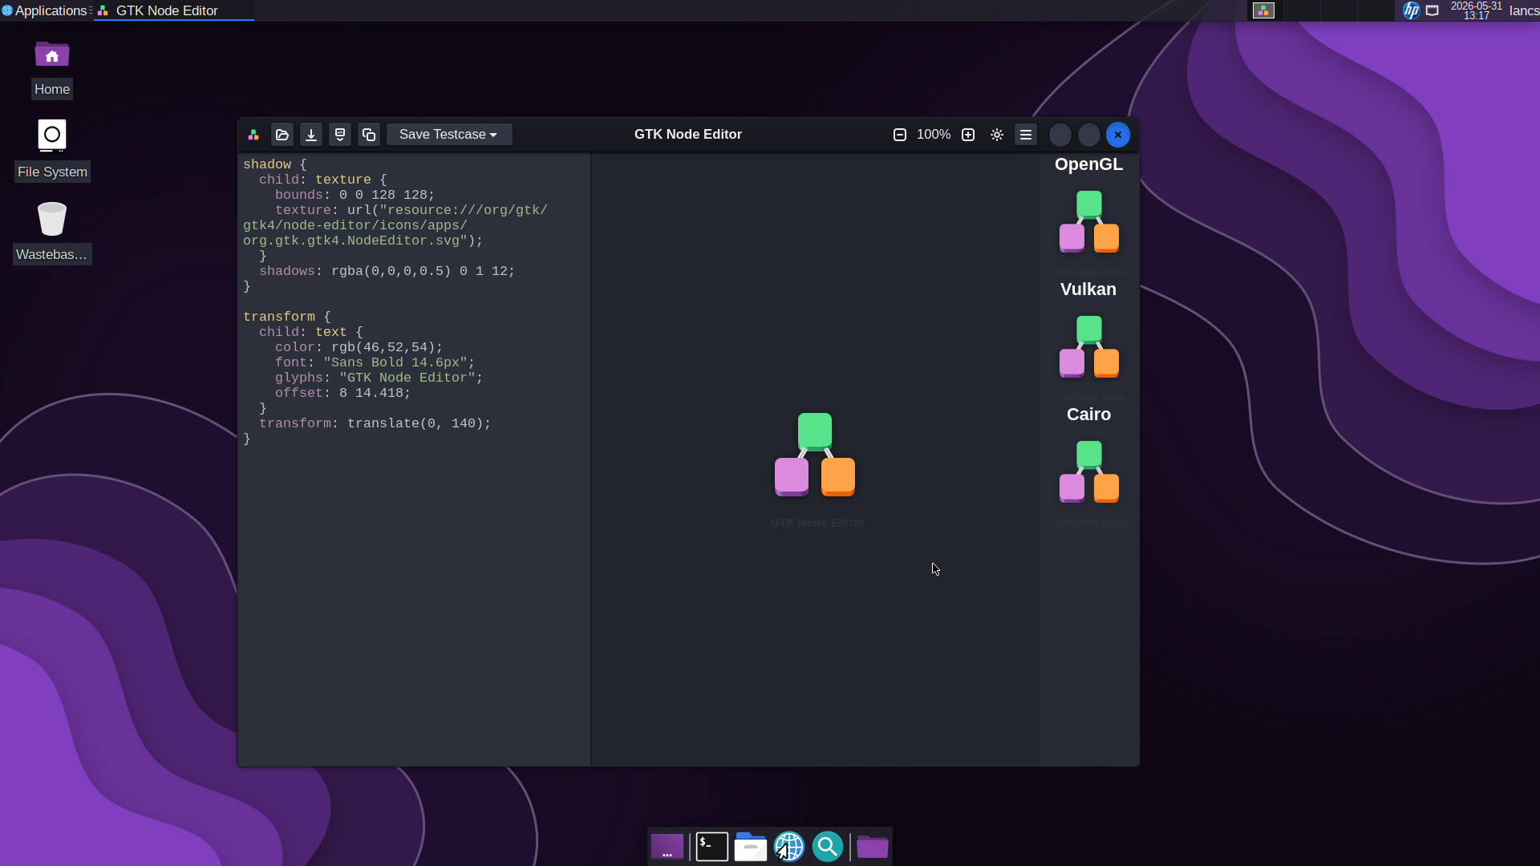Click the "shadow {" line in the code editor
Screen dimensions: 1540x866
pos(275,164)
